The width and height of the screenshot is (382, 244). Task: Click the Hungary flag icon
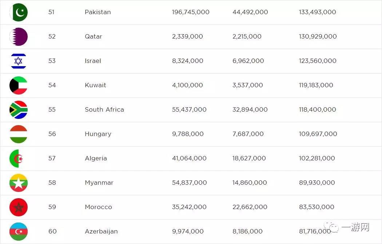pos(18,134)
